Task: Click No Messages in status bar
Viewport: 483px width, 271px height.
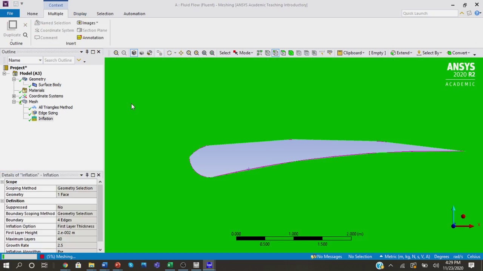Action: pos(326,257)
